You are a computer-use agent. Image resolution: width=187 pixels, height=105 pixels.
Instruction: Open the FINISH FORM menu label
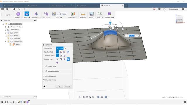point(110,17)
